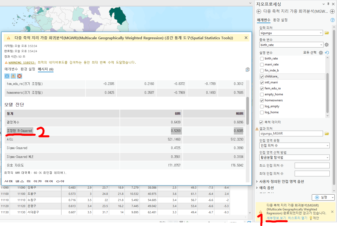Filter messages by info icon
The width and height of the screenshot is (337, 226).
7,76
